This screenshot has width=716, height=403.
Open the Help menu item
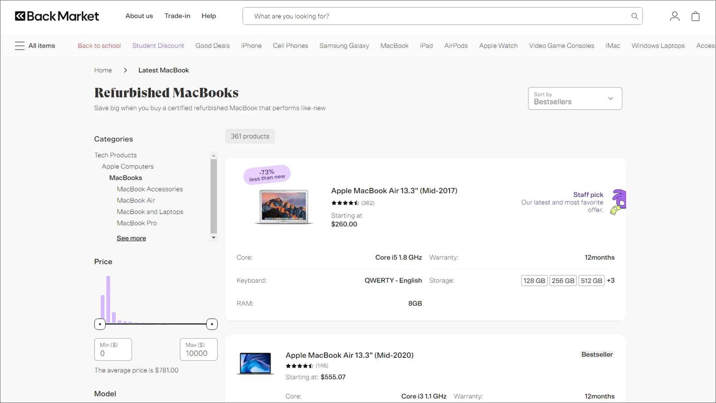click(x=209, y=16)
